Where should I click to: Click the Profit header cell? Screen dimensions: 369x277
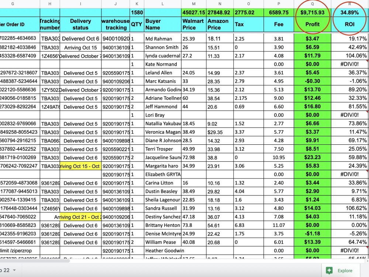pos(312,24)
